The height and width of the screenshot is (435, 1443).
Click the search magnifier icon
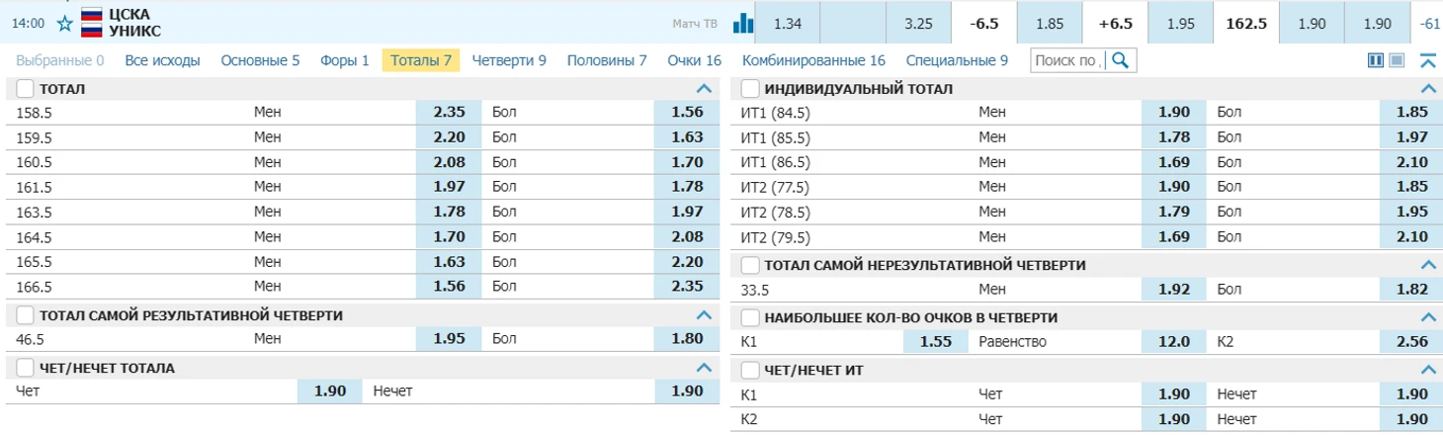1120,61
